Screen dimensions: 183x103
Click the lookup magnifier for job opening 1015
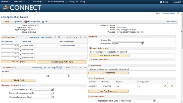click(20, 46)
